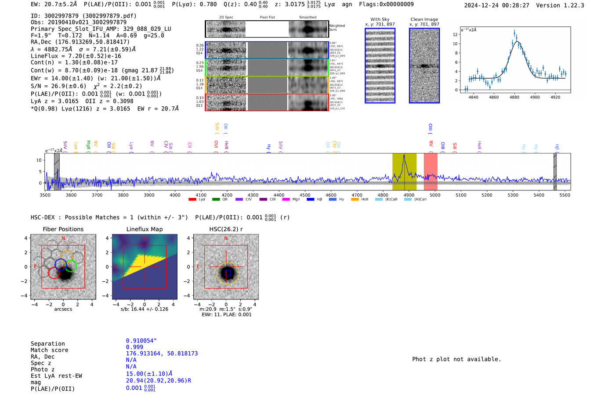This screenshot has height=419, width=615.
Task: Open the HSC(26.2) r image cutout
Action: click(226, 267)
